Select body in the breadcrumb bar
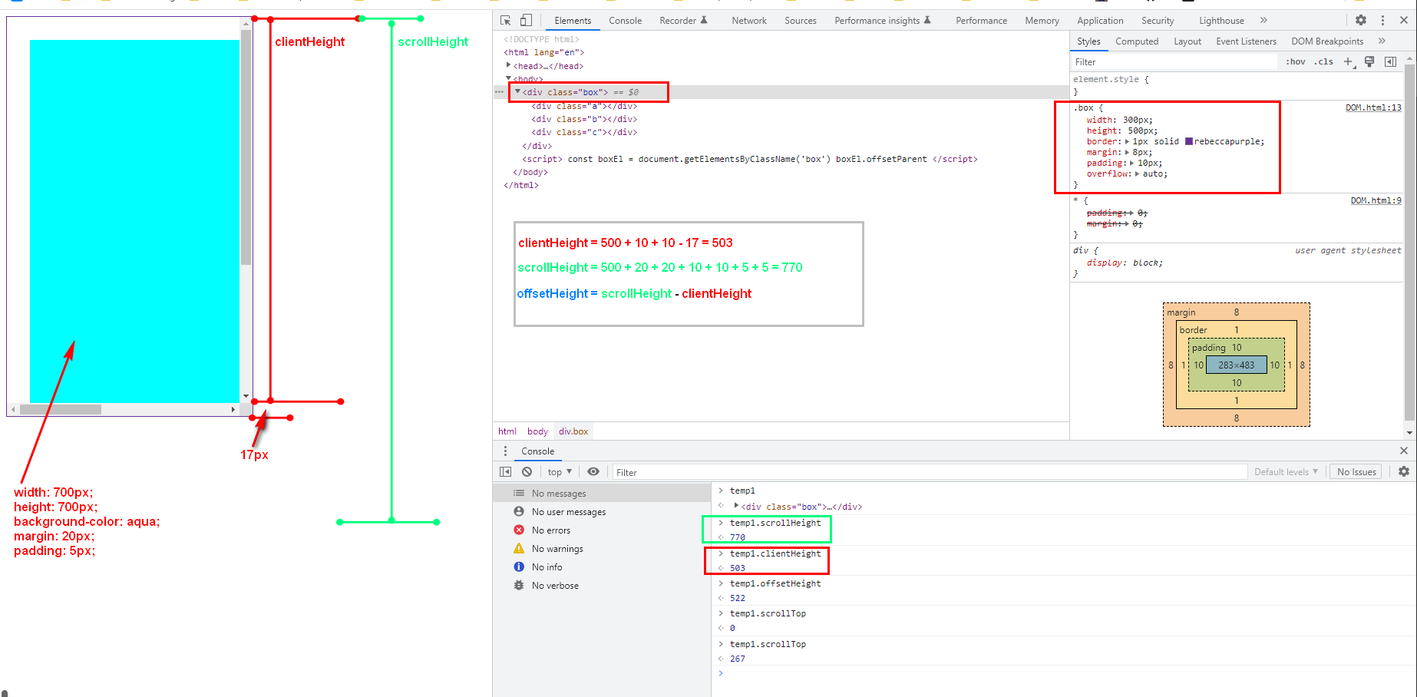This screenshot has height=697, width=1417. click(x=537, y=431)
